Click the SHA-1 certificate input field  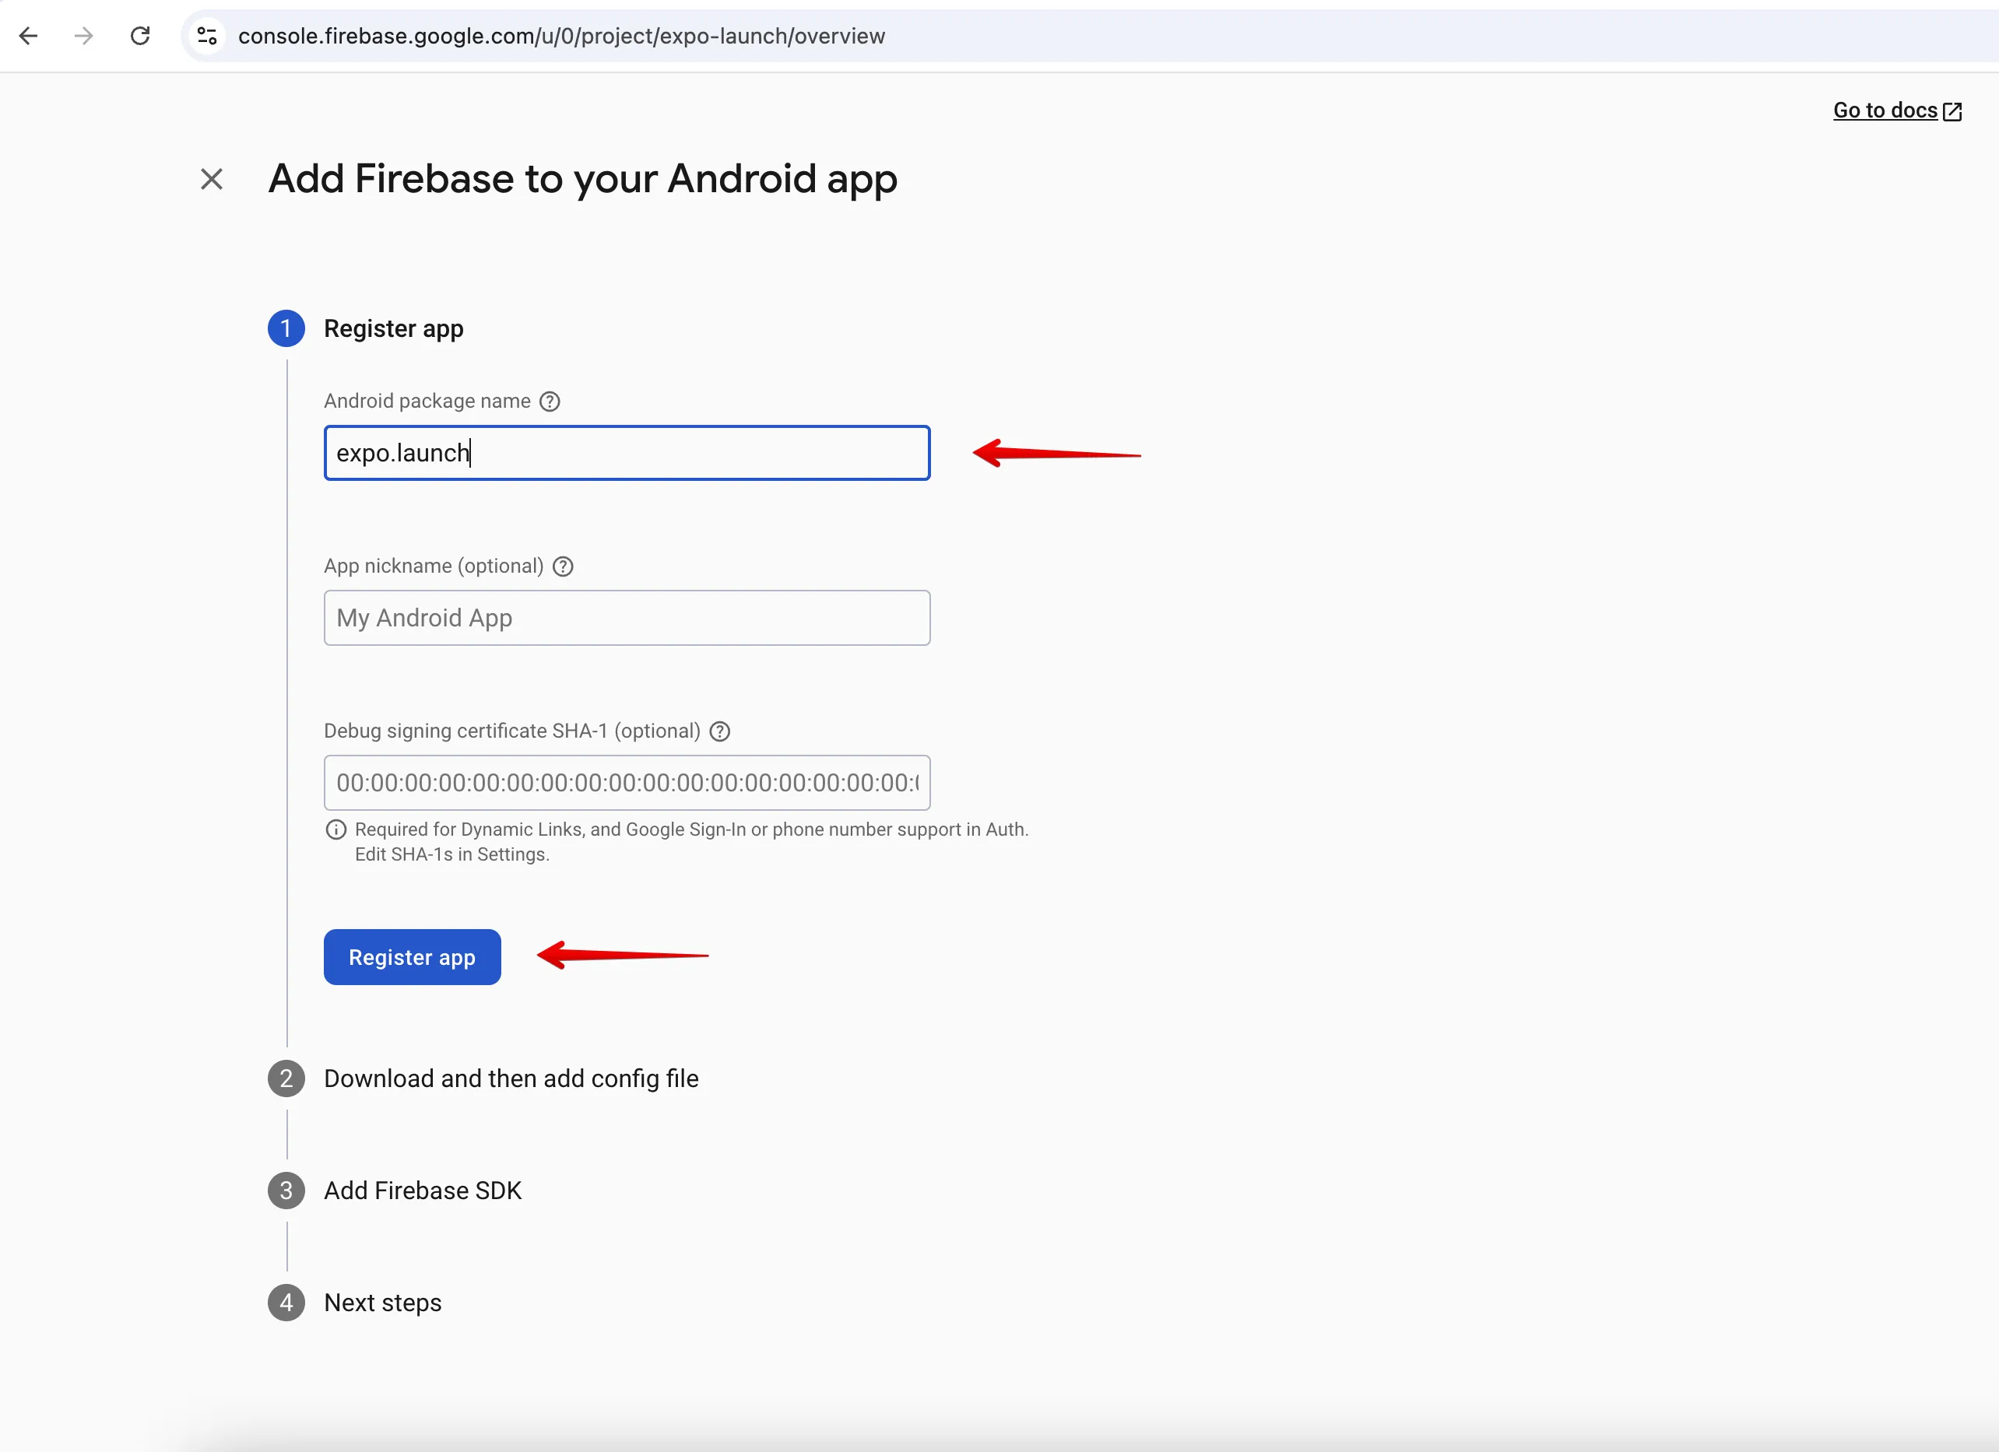tap(627, 782)
